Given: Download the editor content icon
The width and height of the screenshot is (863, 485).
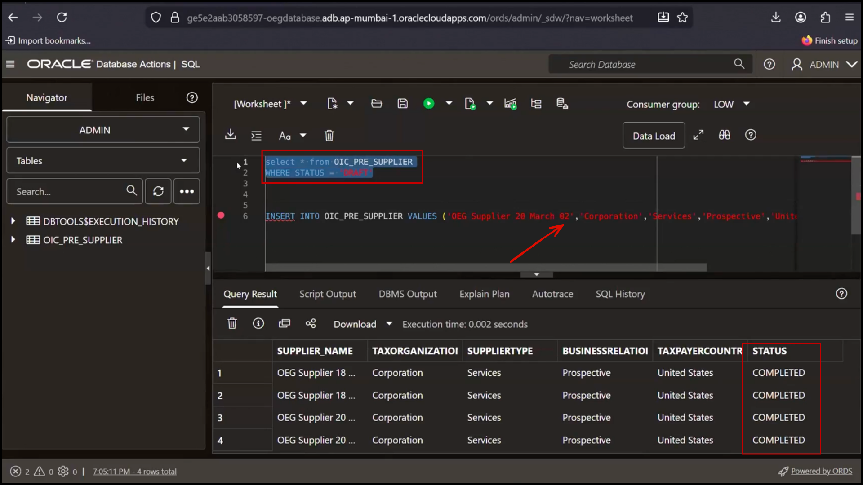Looking at the screenshot, I should 231,135.
